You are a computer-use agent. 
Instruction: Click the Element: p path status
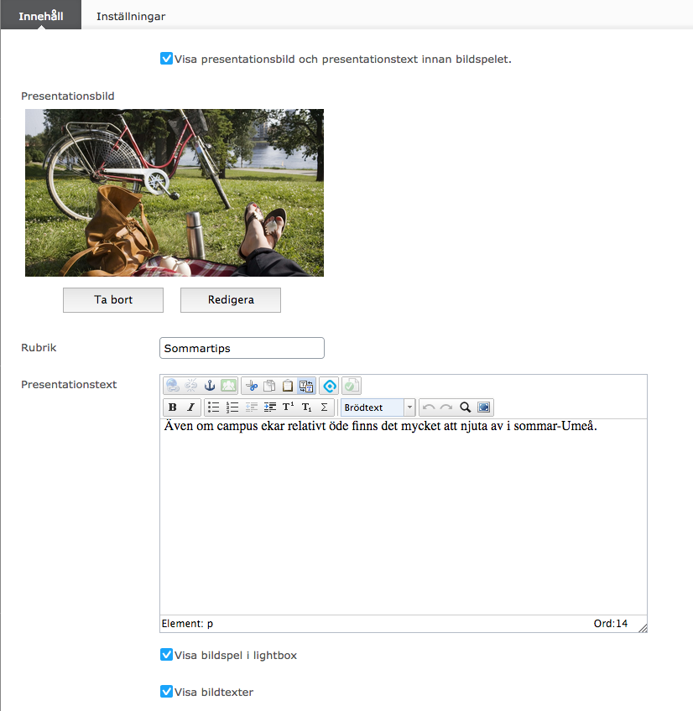coord(187,624)
